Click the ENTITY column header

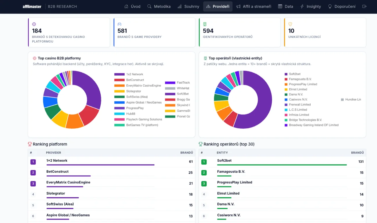[x=222, y=153]
